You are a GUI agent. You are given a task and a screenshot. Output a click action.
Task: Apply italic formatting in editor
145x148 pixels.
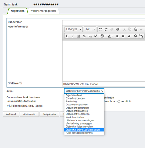pos(73,36)
